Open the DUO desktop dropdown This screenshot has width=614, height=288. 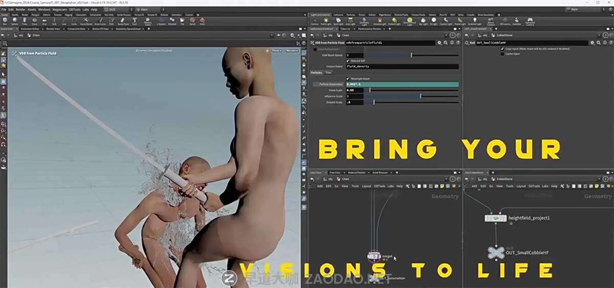[119, 9]
